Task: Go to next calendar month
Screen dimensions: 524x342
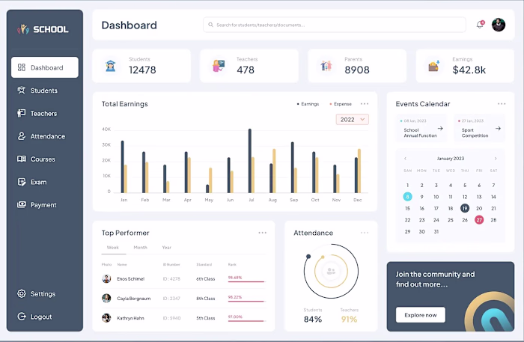Action: pos(496,159)
